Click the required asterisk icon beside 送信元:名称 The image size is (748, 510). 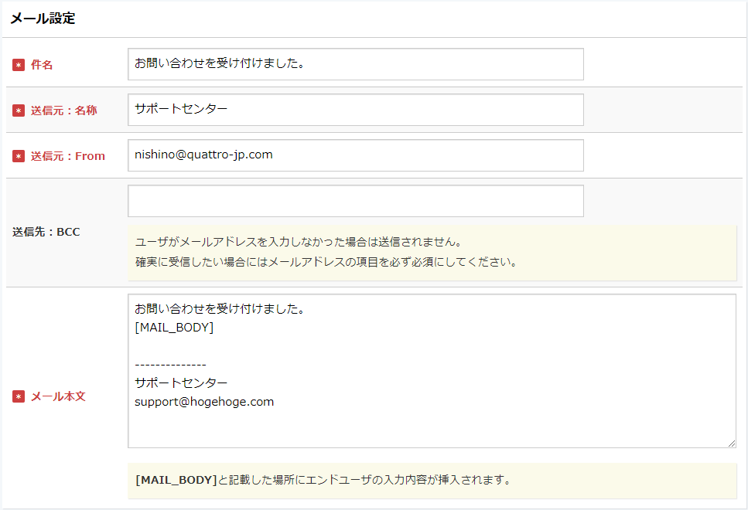tap(19, 110)
